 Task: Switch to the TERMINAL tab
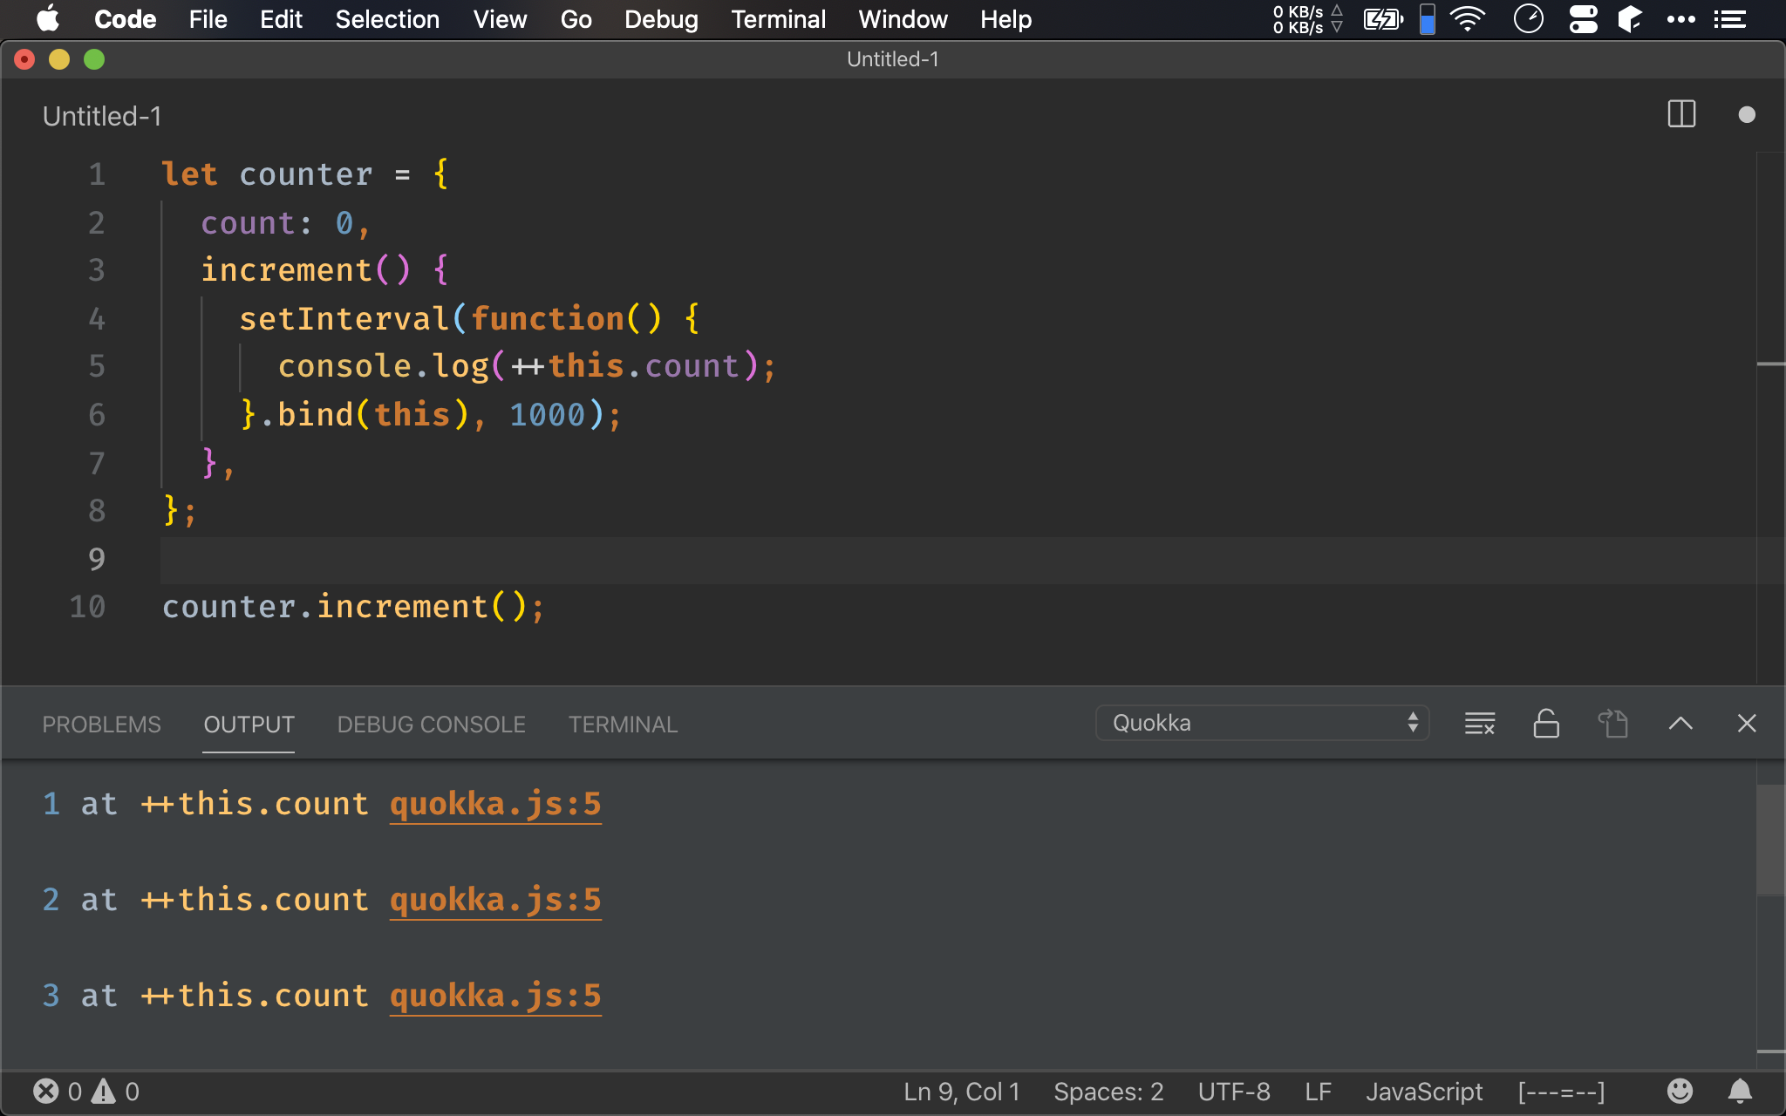pyautogui.click(x=624, y=724)
